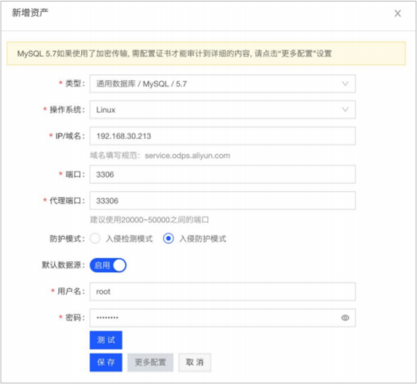Show password using the eye icon
Viewport: 417px width, 384px height.
tap(345, 318)
